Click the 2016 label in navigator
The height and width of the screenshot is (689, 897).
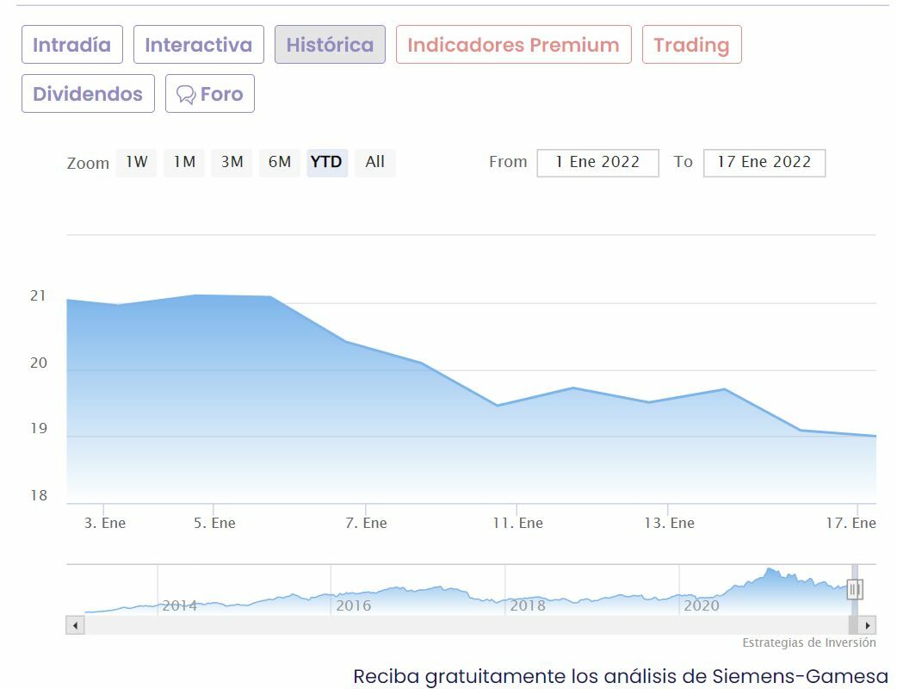tap(354, 605)
